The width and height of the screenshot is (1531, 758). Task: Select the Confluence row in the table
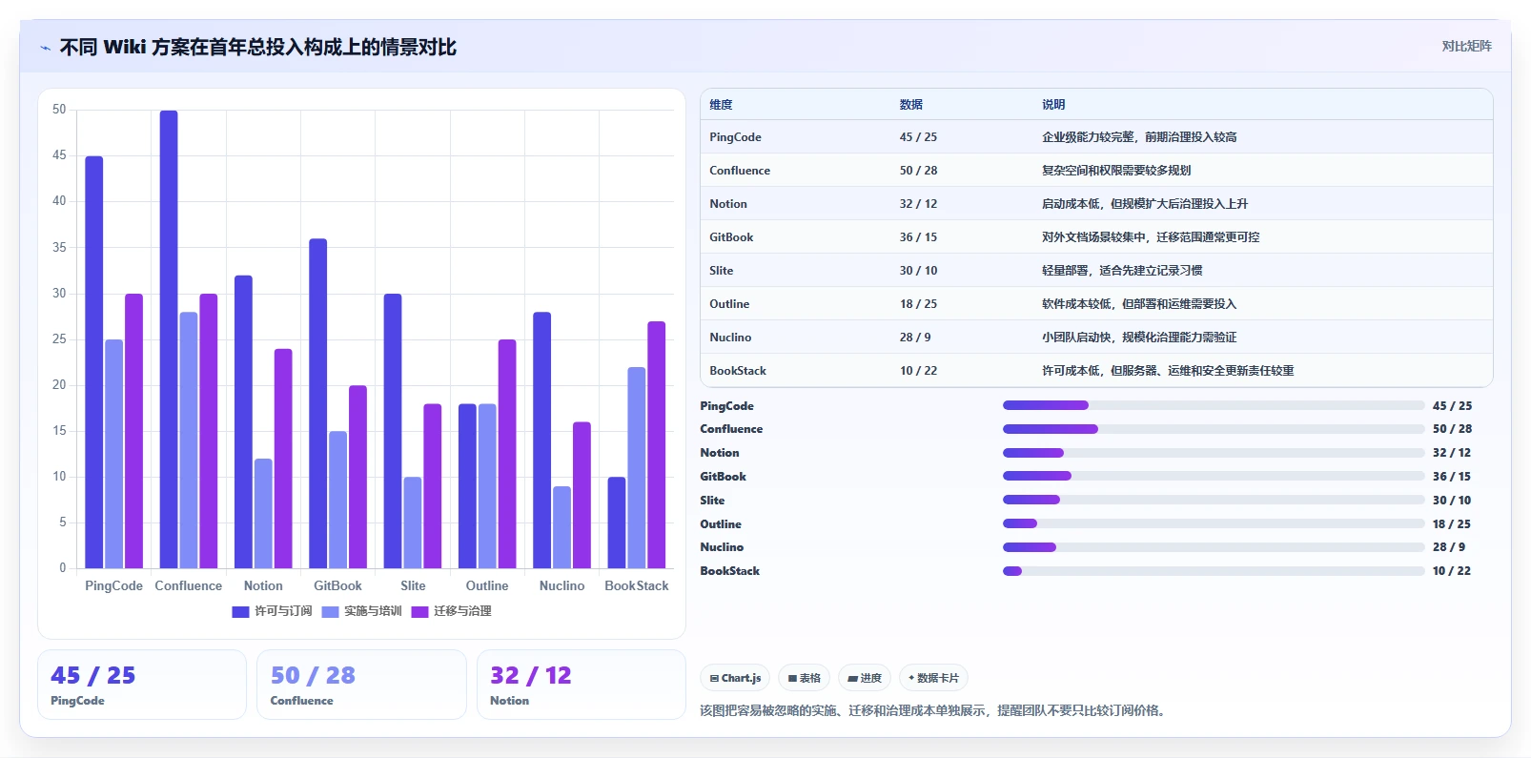(1096, 171)
